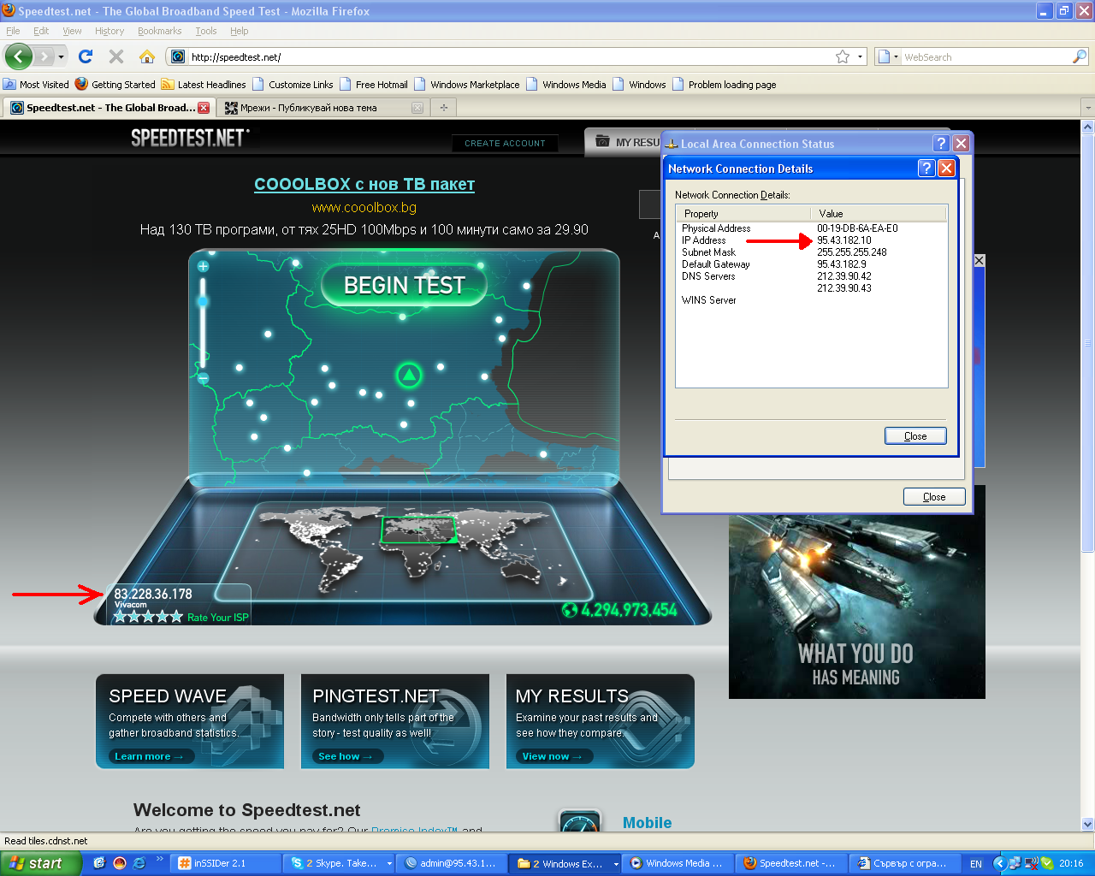Open the View menu

(x=72, y=31)
